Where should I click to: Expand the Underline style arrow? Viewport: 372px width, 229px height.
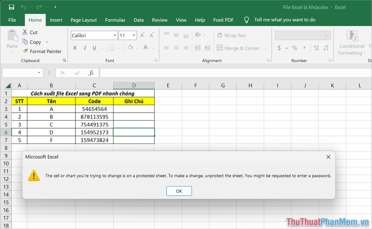pyautogui.click(x=102, y=48)
